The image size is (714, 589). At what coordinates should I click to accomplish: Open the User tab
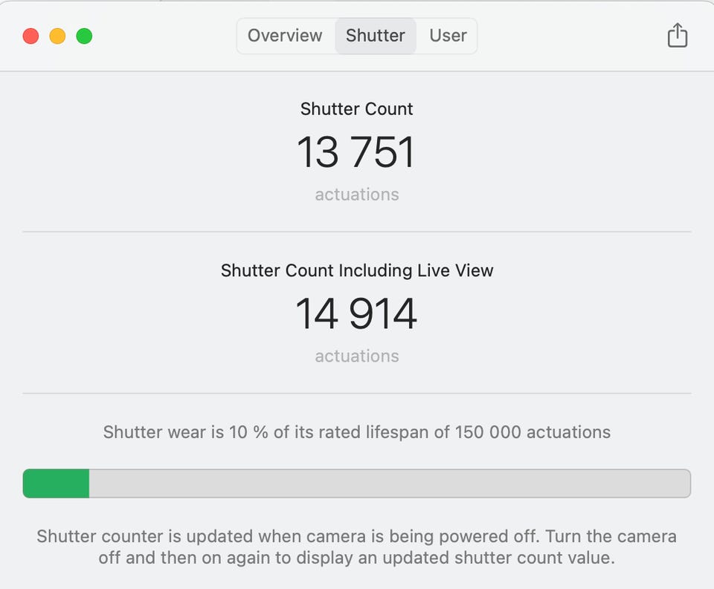(x=448, y=36)
